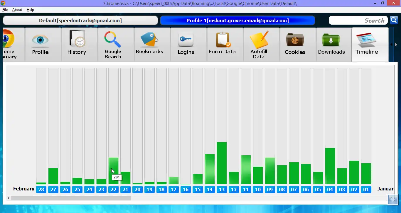Click the horizontal scrollbar thumb
Screen dimensions: 401x213
(x=71, y=198)
